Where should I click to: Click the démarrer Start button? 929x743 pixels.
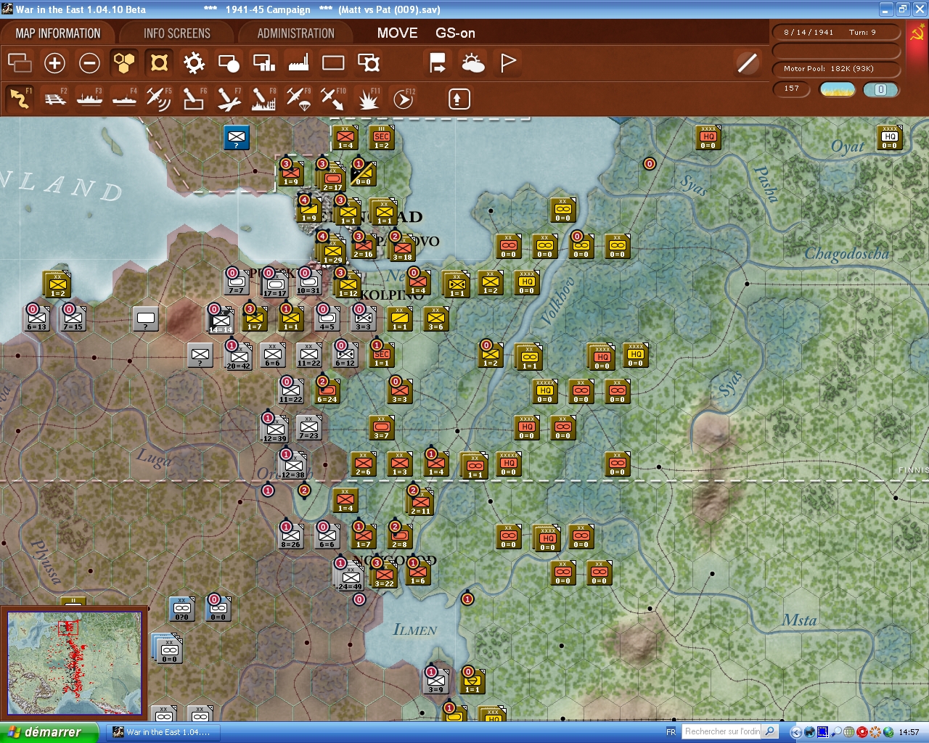49,732
